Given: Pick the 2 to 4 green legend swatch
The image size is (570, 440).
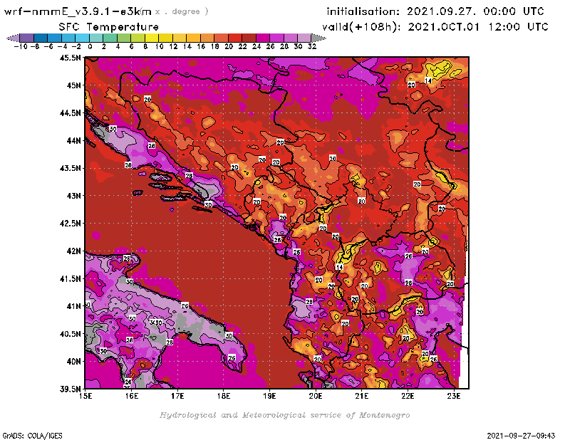Looking at the screenshot, I should tap(110, 38).
